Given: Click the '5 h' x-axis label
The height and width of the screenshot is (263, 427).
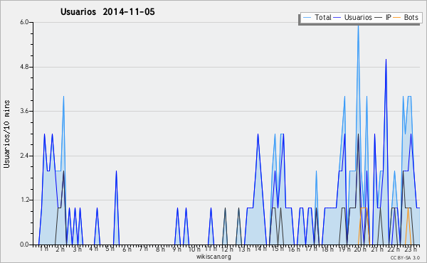Looking at the screenshot, I should [x=110, y=249].
